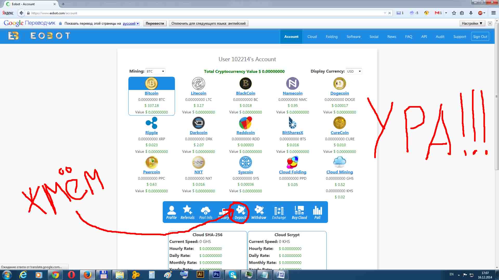Open the Support menu item
Image resolution: width=499 pixels, height=280 pixels.
coord(459,37)
